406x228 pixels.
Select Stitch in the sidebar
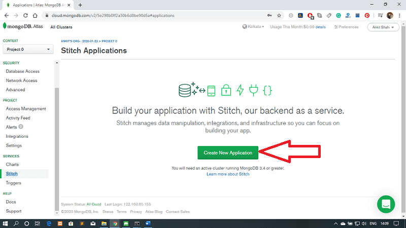[x=12, y=174]
